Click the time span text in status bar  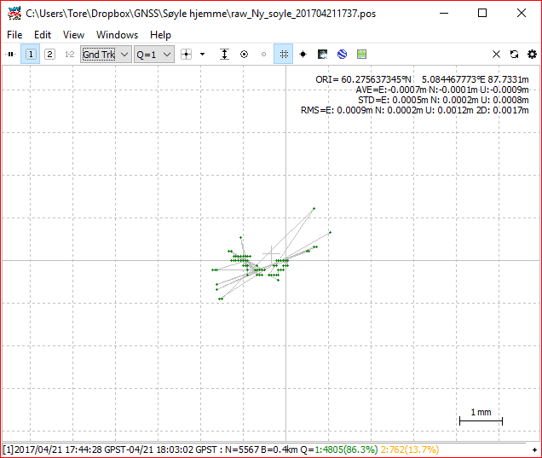tap(115, 449)
